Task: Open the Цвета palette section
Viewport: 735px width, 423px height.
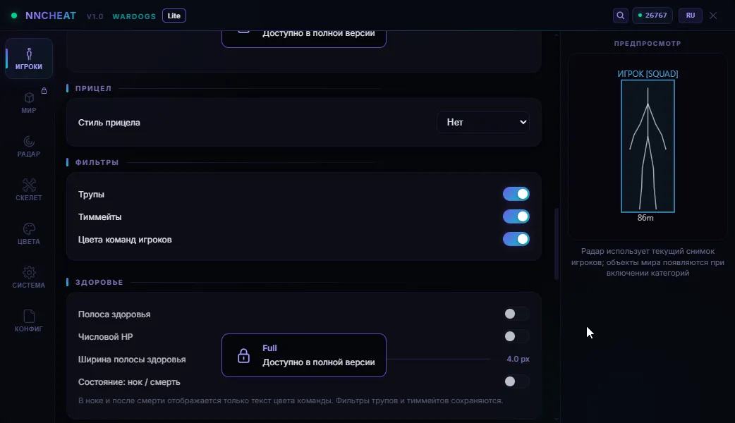Action: point(29,233)
